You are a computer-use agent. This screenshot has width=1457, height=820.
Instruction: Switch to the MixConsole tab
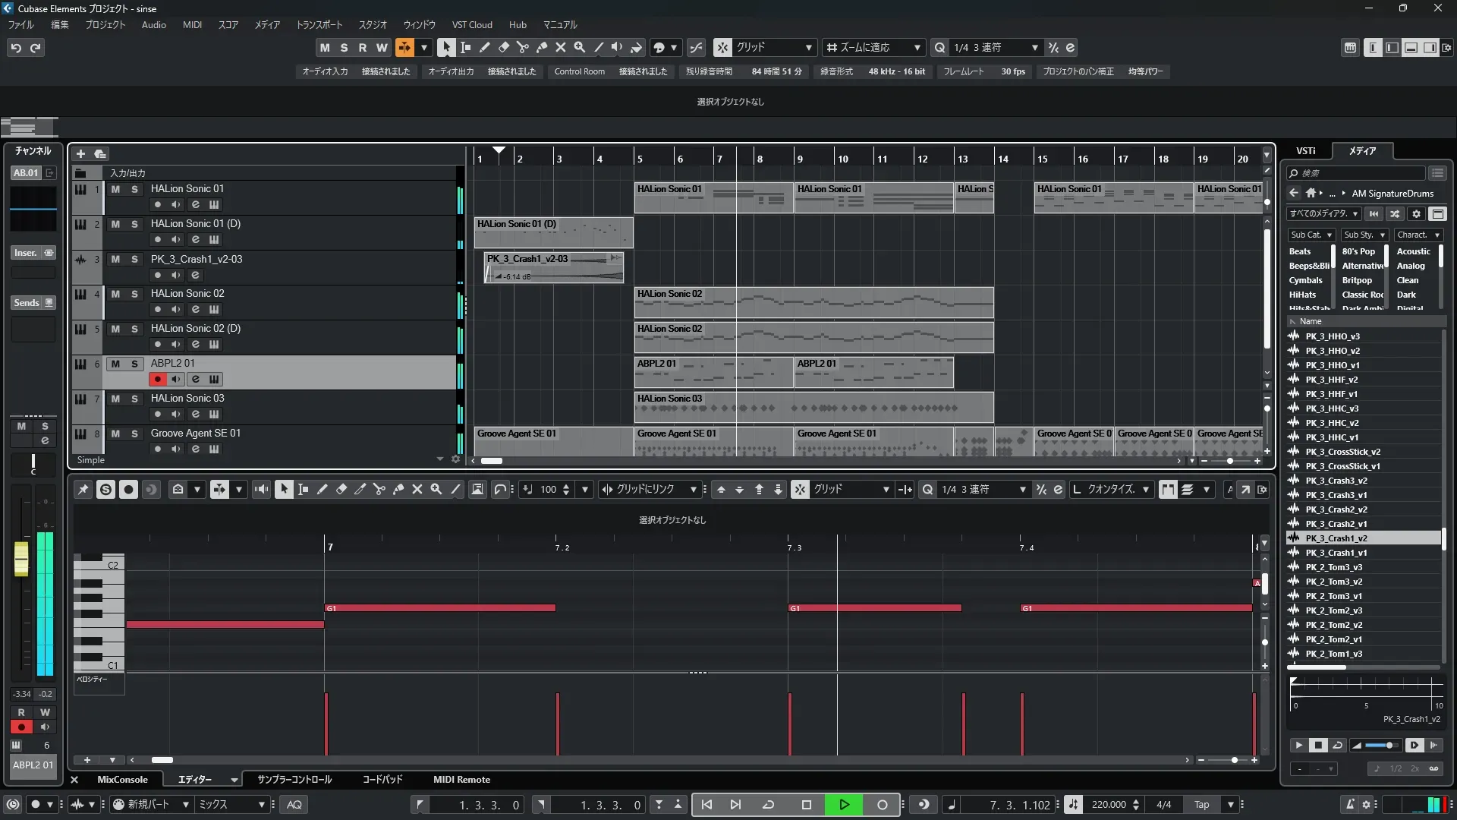tap(122, 780)
